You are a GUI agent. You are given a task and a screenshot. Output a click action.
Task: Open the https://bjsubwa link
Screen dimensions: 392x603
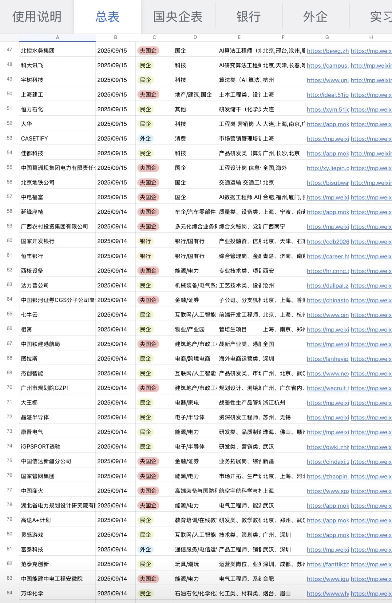[x=328, y=183]
